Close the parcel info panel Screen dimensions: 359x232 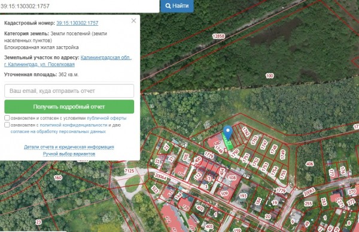[133, 21]
